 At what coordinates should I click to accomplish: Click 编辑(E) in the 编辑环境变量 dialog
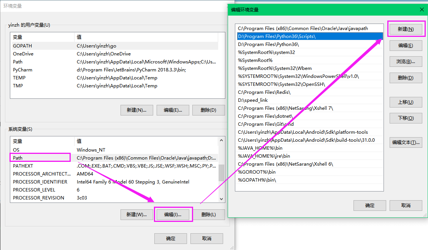point(406,45)
